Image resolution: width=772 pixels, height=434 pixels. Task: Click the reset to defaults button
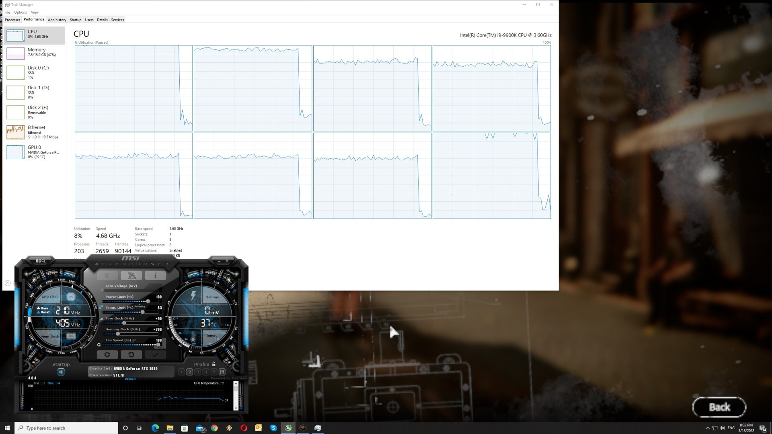click(131, 354)
